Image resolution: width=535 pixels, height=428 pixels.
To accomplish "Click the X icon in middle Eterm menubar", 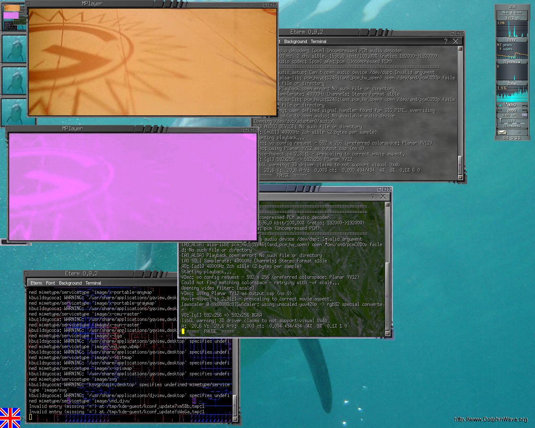I will pos(383,196).
